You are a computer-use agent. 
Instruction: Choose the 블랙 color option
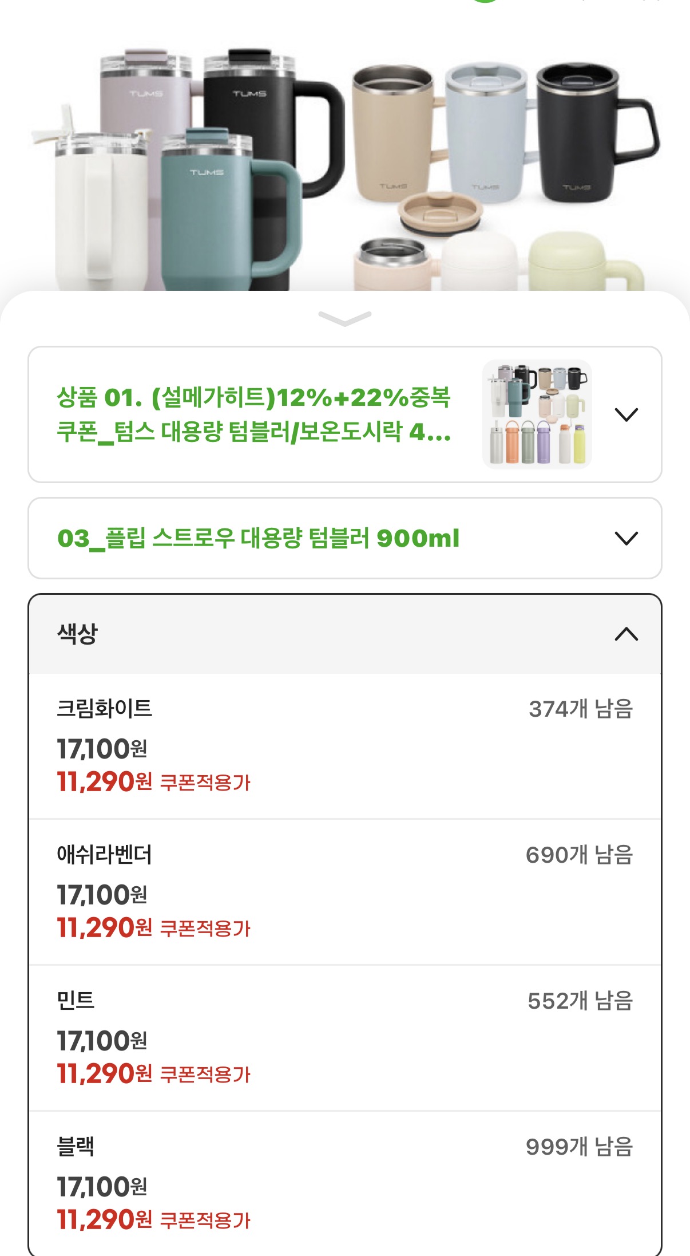76,1147
